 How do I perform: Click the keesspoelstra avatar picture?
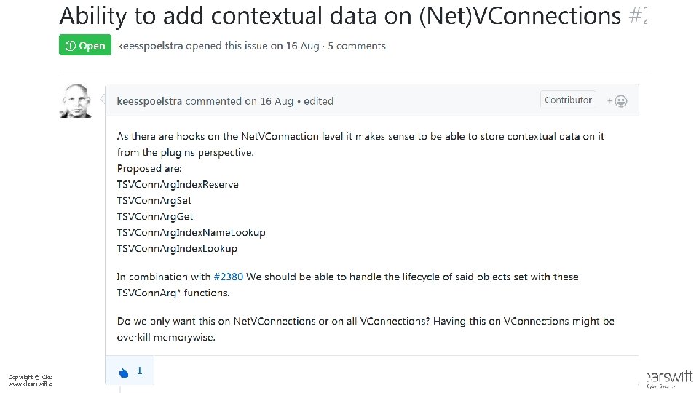[76, 101]
